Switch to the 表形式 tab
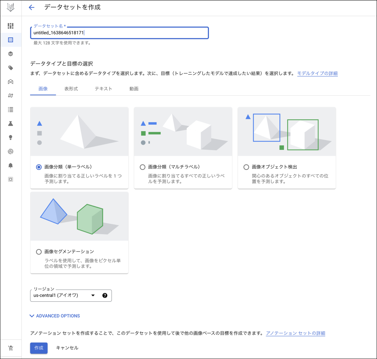377x359 pixels. tap(71, 89)
